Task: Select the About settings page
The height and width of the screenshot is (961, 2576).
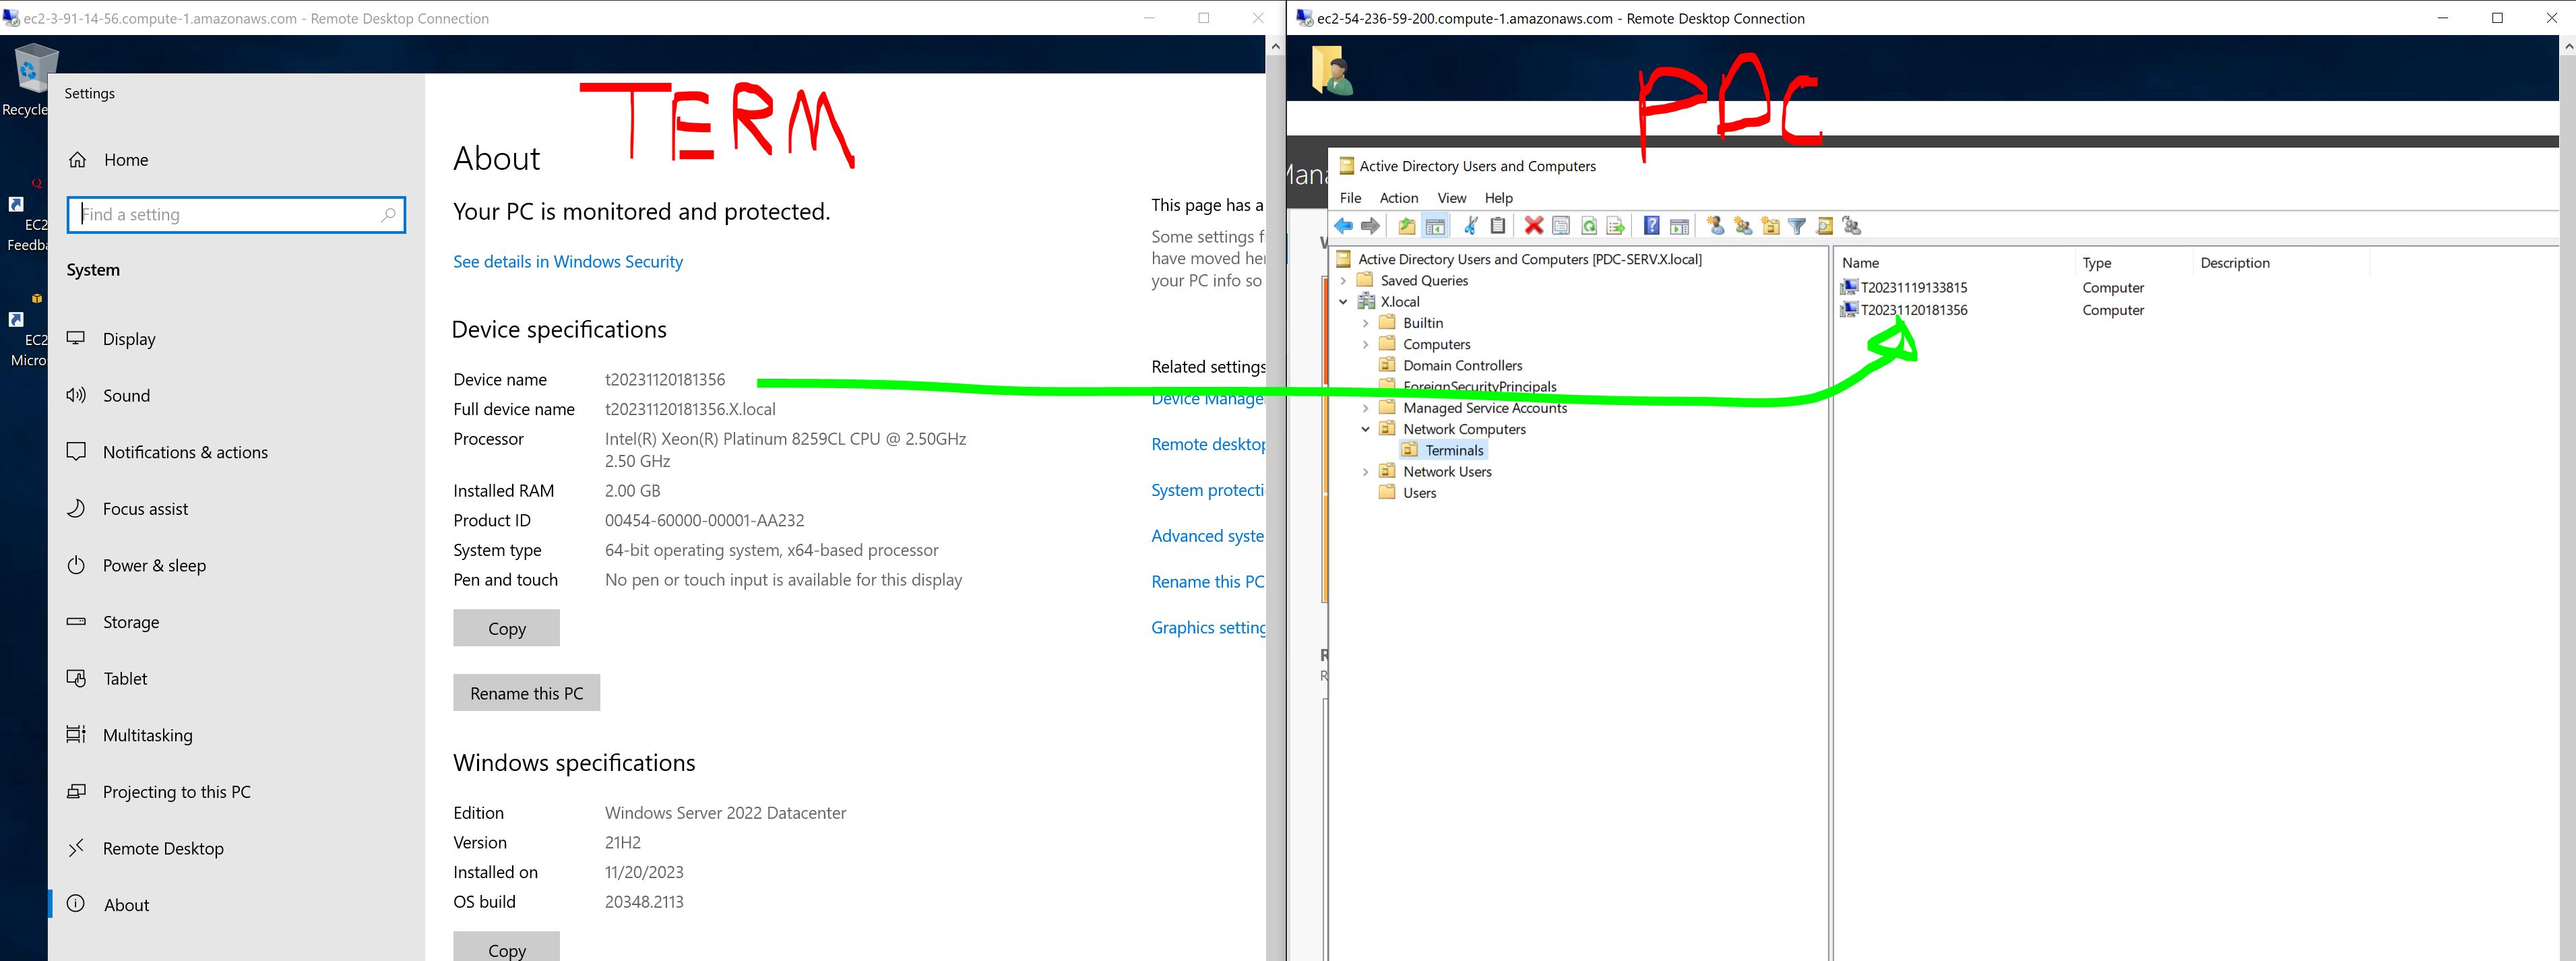Action: point(236,905)
